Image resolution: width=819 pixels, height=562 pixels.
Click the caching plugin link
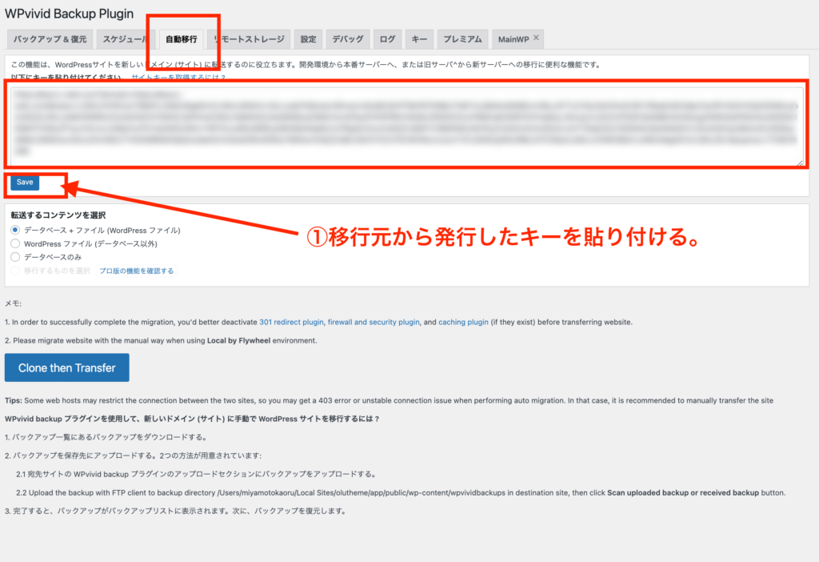pos(463,322)
